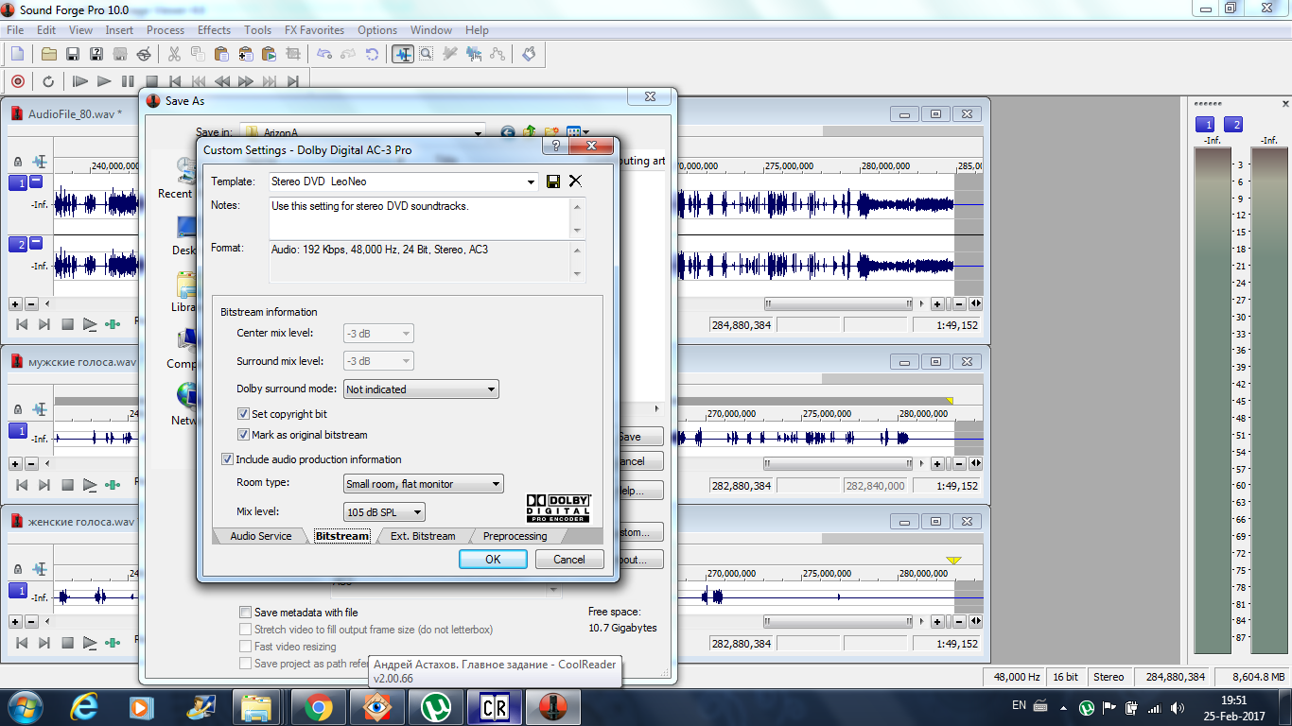Image resolution: width=1292 pixels, height=726 pixels.
Task: Toggle Set copyright bit checkbox
Action: 244,414
